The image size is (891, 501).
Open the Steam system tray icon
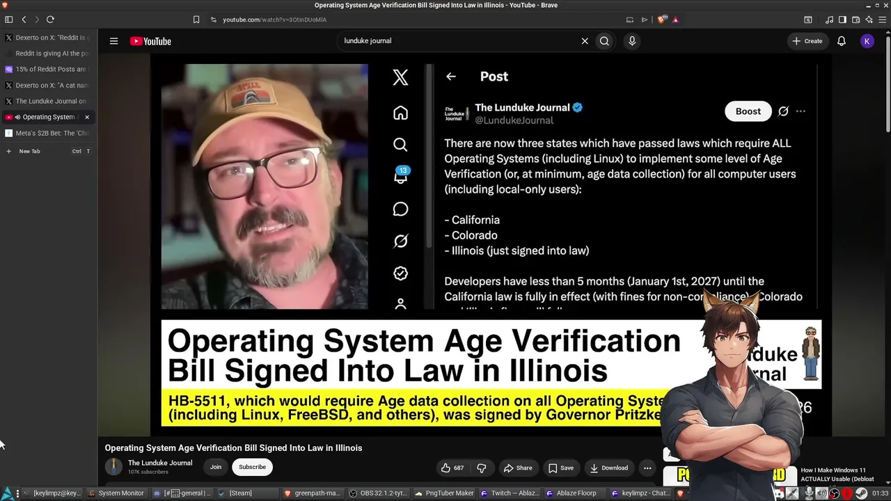[861, 493]
